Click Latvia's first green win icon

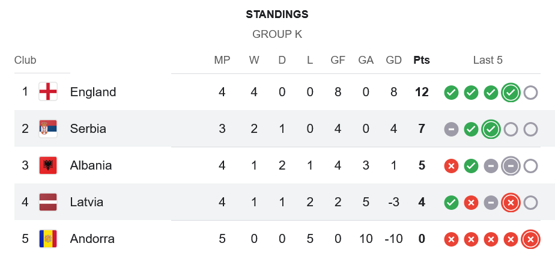pyautogui.click(x=452, y=203)
